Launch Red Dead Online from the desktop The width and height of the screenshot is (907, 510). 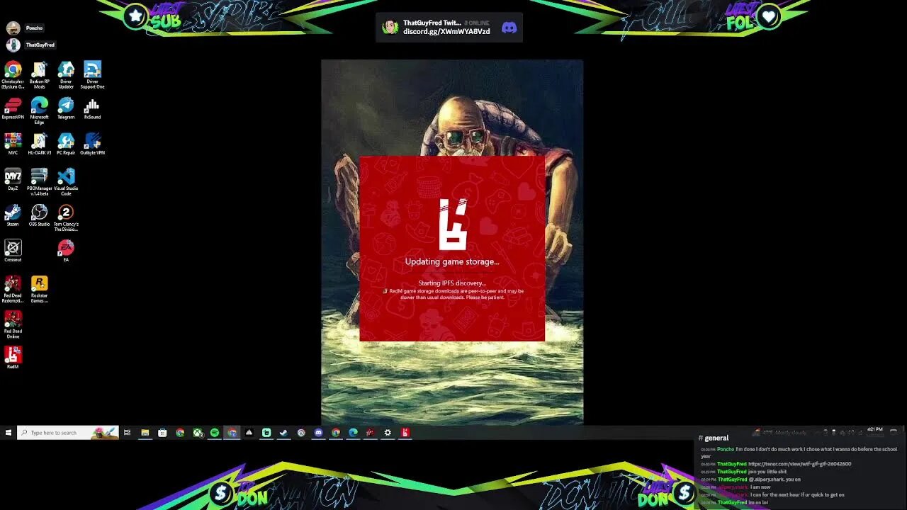[x=13, y=324]
